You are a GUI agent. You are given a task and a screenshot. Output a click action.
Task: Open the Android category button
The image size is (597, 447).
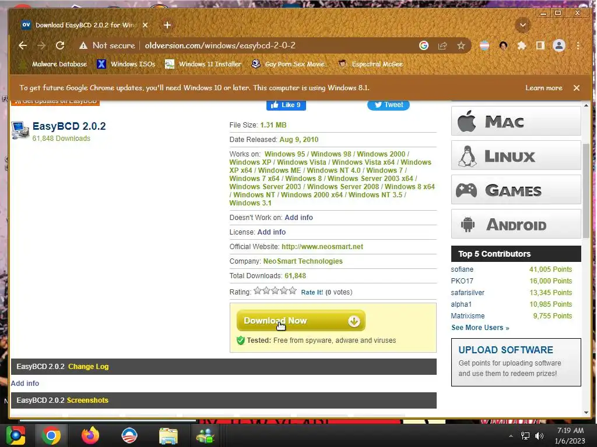click(516, 224)
